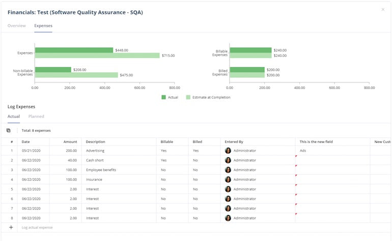Screen dimensions: 392x241
Task: Click Administrator avatar in Insurance row
Action: coord(228,179)
